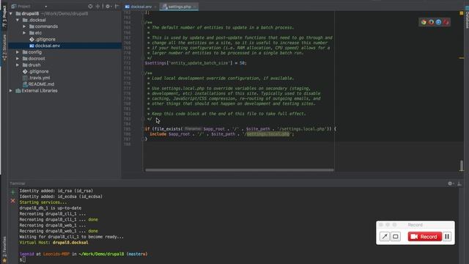Click scroll-from-source target icon in Project panel

click(x=90, y=7)
